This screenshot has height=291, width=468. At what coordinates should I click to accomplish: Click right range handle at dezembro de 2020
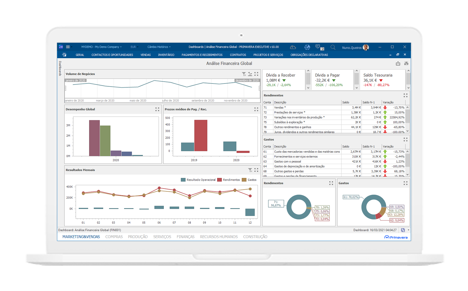pyautogui.click(x=260, y=89)
